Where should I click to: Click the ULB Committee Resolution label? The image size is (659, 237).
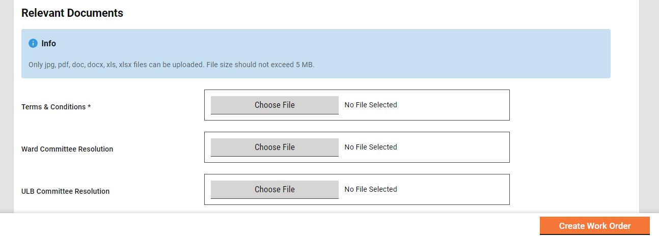[x=65, y=191]
